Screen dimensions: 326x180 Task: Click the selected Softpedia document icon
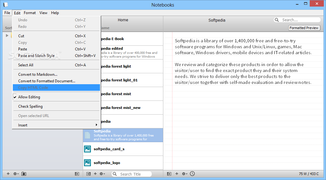click(x=87, y=135)
